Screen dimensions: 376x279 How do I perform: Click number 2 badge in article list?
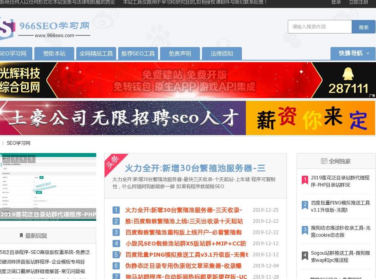coord(116,221)
